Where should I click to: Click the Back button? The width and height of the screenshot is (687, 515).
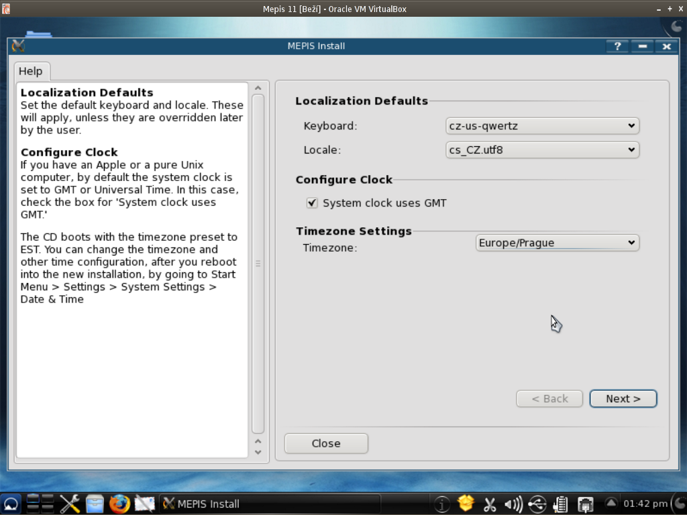click(x=549, y=398)
